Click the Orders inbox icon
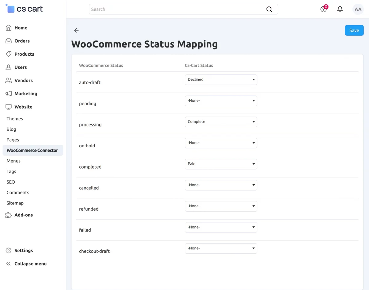 tap(9, 41)
